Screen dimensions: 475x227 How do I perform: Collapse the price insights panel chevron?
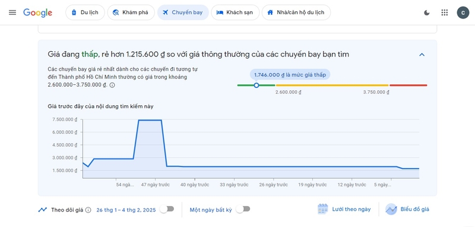tap(422, 55)
